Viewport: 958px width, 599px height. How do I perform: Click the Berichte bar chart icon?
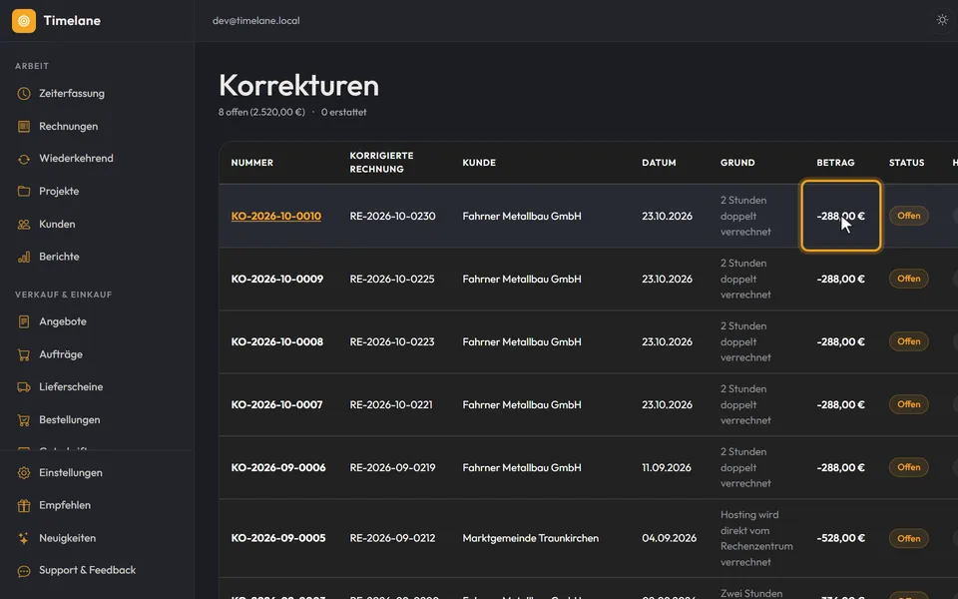[24, 257]
